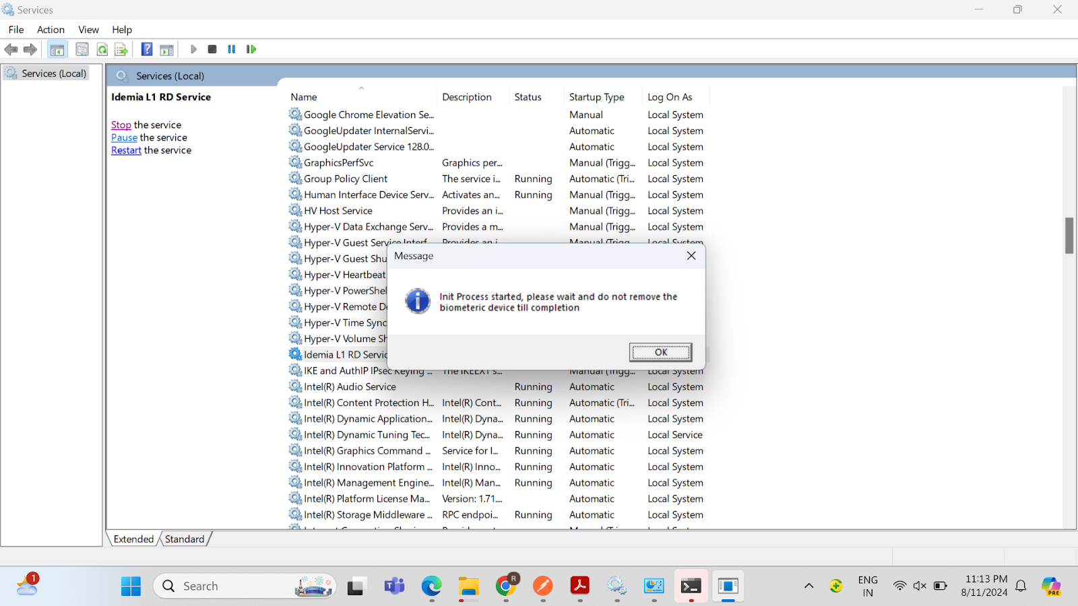This screenshot has height=606, width=1078.
Task: Click the Forward arrow in the toolbar
Action: [x=30, y=49]
